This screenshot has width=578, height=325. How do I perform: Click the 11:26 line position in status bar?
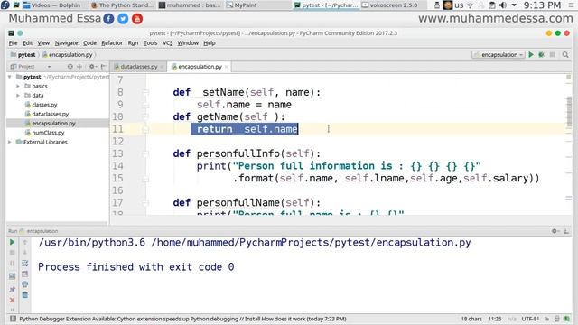tap(495, 319)
